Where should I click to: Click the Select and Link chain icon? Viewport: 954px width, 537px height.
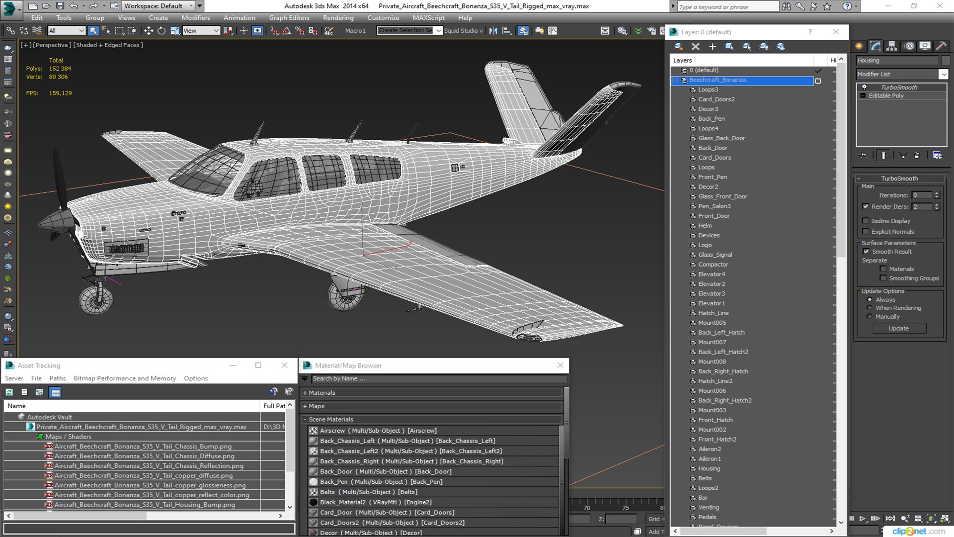tap(10, 31)
